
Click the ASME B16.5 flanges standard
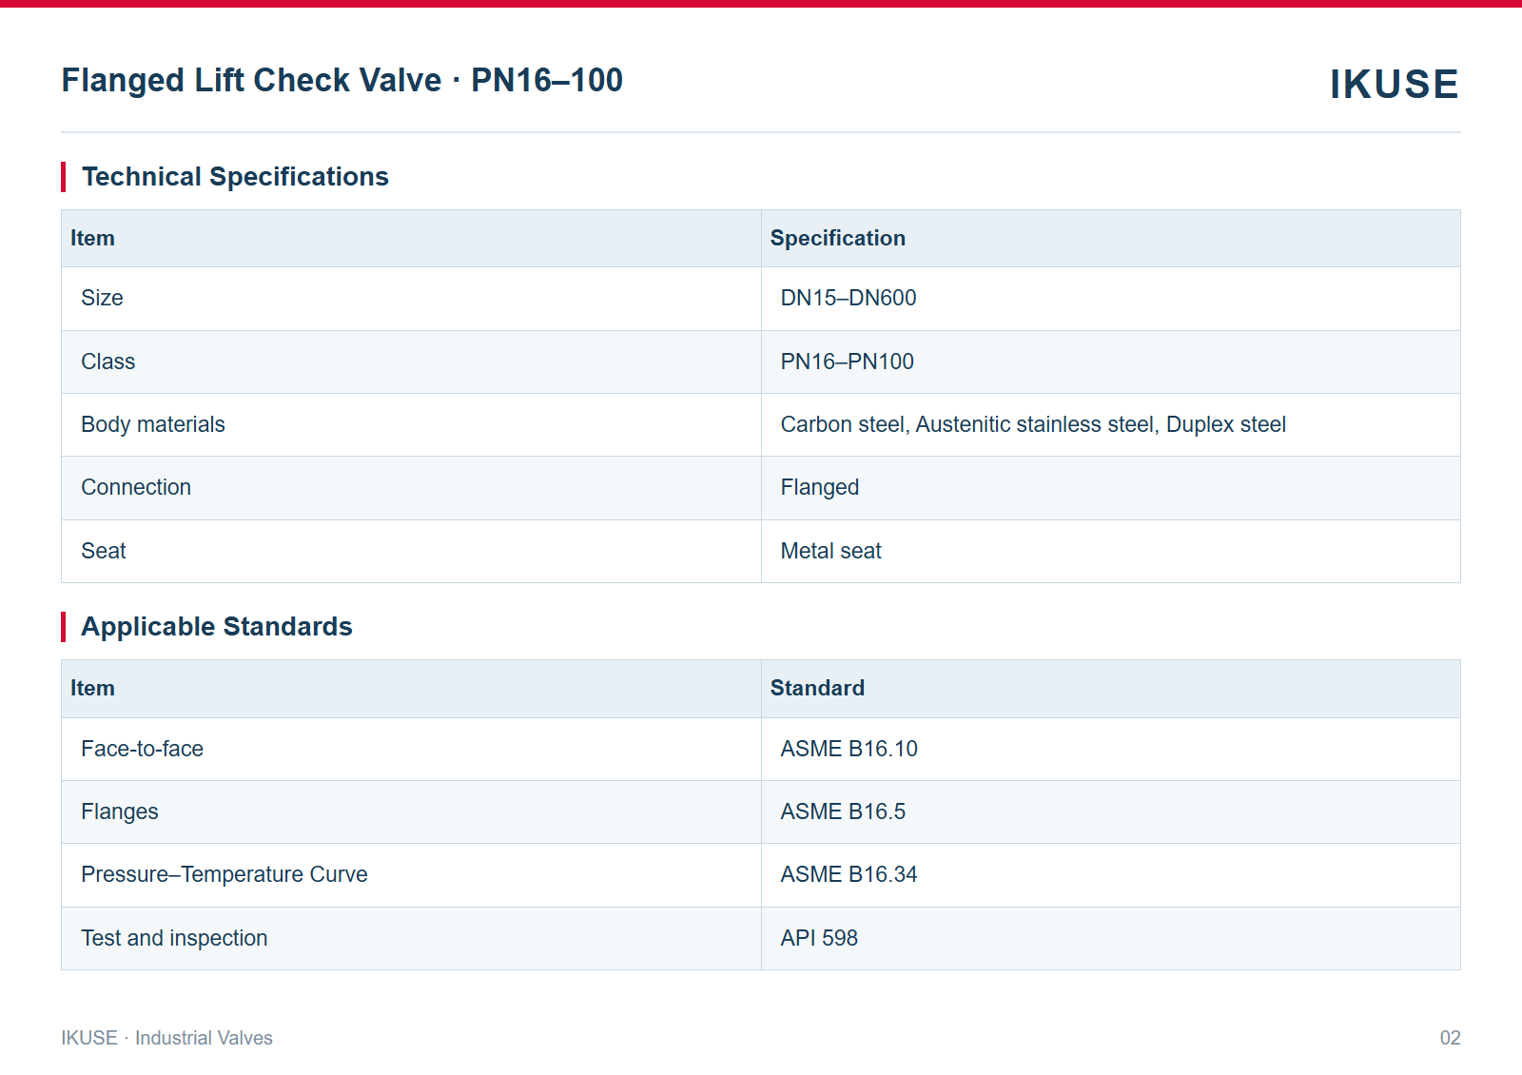[843, 811]
